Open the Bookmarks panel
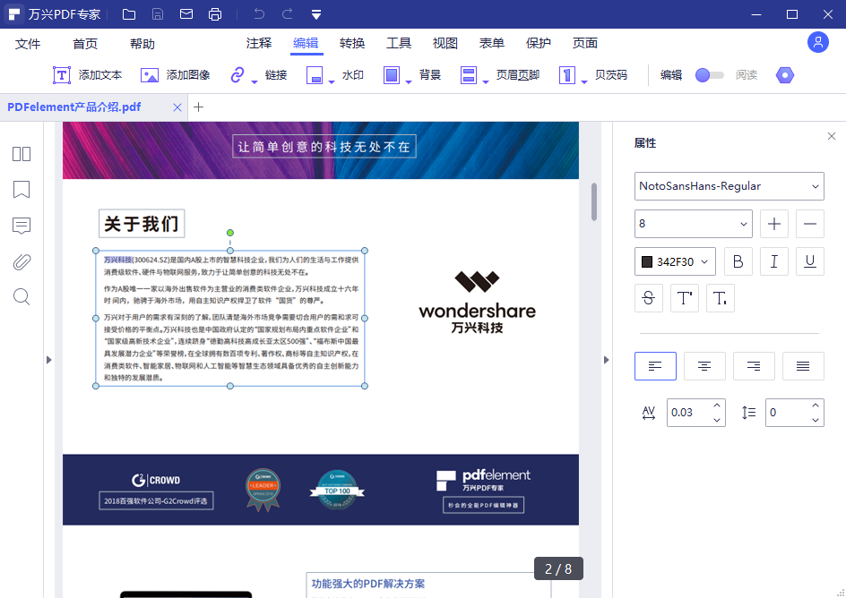The image size is (846, 598). (x=22, y=190)
